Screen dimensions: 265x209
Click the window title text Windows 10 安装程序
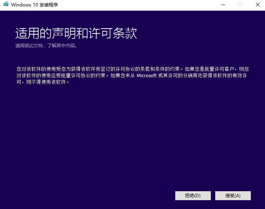pyautogui.click(x=35, y=5)
